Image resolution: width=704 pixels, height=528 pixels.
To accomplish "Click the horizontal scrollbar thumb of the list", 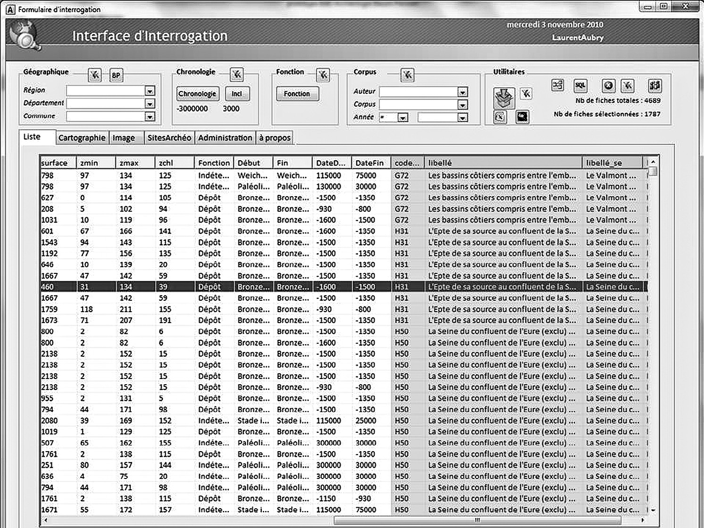I will click(x=477, y=520).
